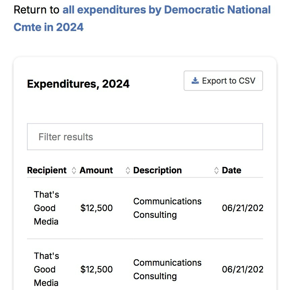Click the Export to CSV button
Screen dimensions: 290x290
[223, 81]
